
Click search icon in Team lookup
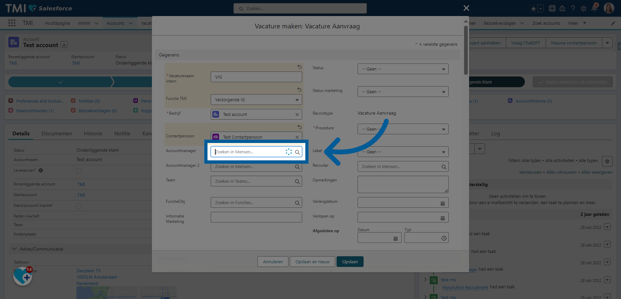tap(297, 181)
